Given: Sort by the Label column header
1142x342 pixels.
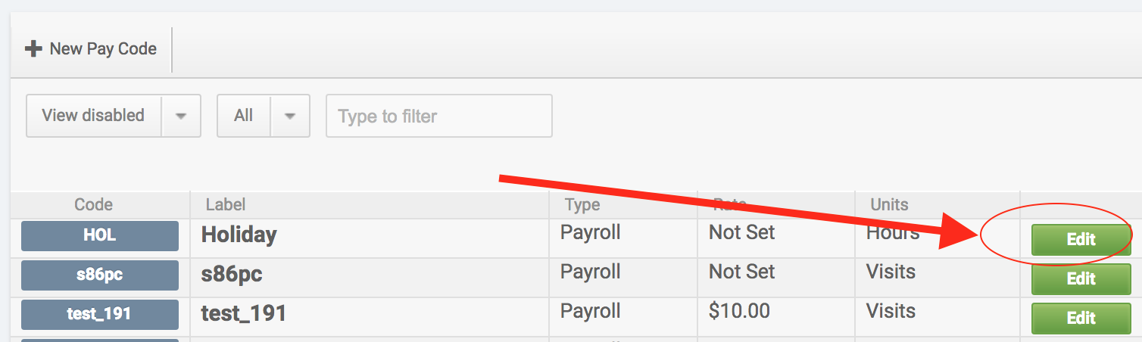Looking at the screenshot, I should tap(226, 204).
